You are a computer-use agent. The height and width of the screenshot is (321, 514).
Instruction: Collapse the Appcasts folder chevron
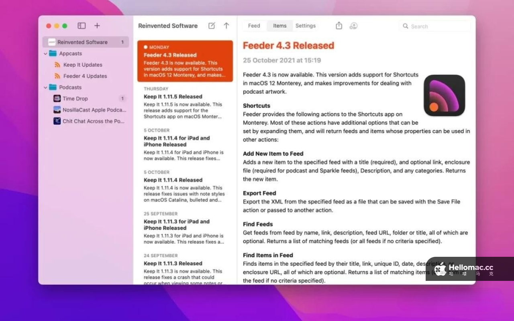tap(45, 53)
